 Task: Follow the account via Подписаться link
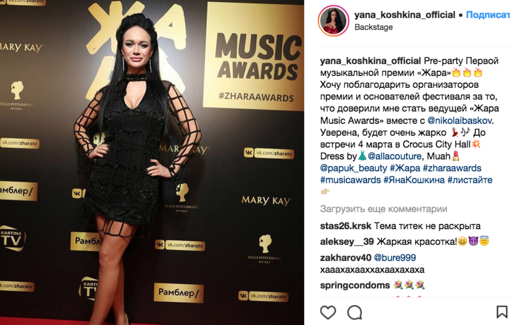[x=488, y=15]
